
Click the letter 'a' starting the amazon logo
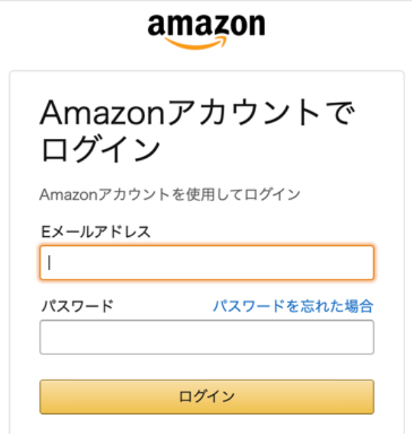(x=155, y=25)
